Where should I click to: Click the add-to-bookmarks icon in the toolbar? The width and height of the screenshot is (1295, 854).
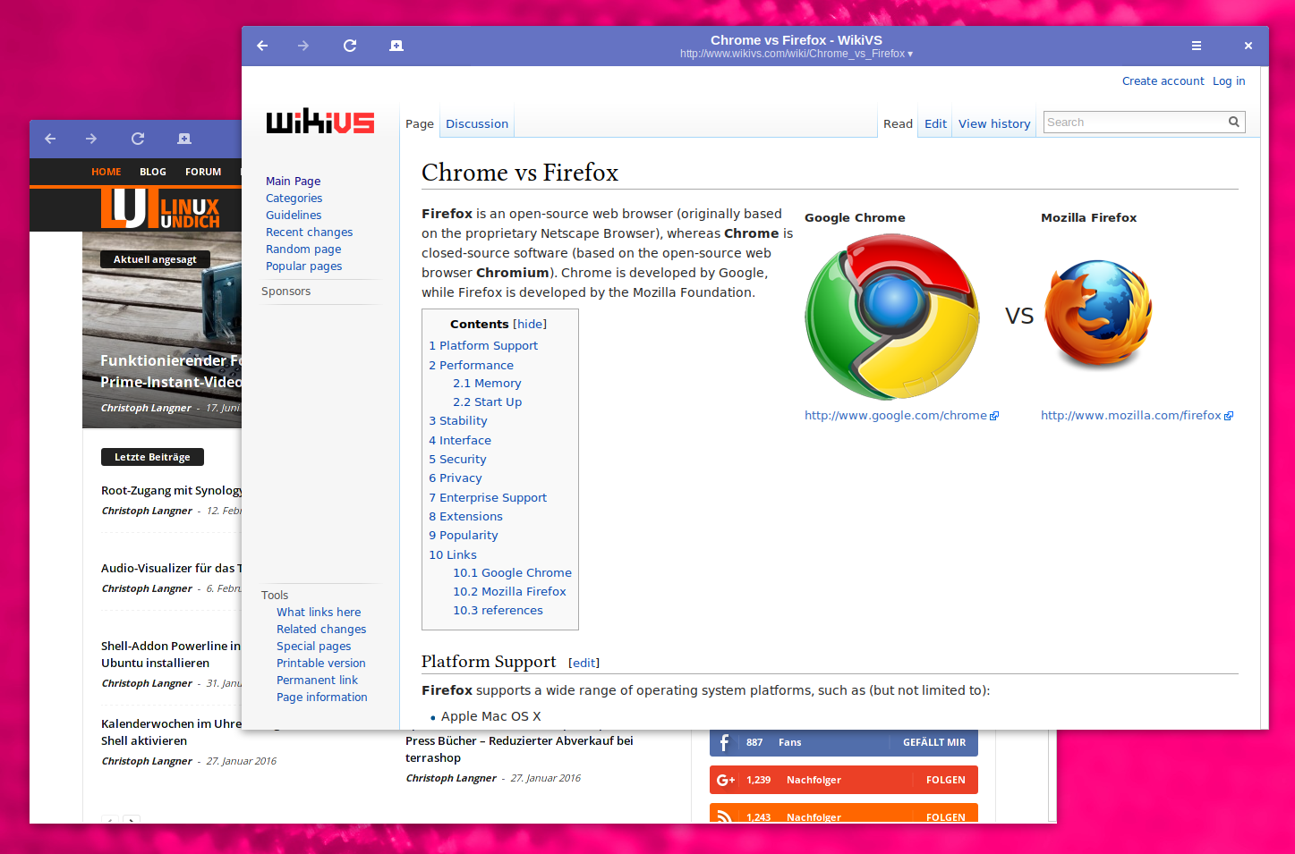(x=396, y=46)
